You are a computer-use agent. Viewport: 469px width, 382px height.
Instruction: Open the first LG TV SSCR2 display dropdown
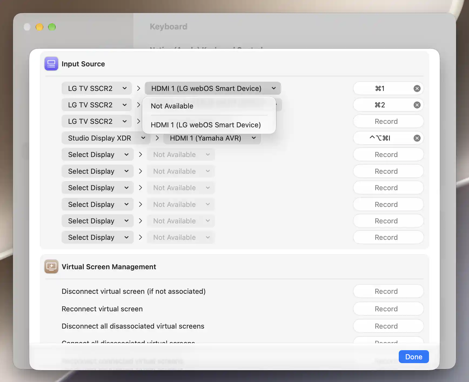tap(97, 88)
